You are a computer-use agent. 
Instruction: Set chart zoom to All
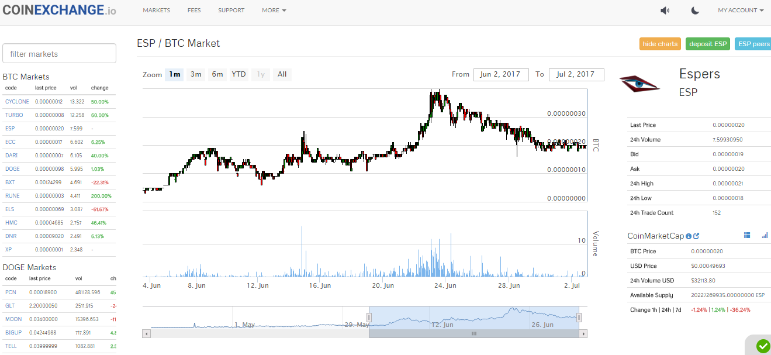(x=282, y=74)
